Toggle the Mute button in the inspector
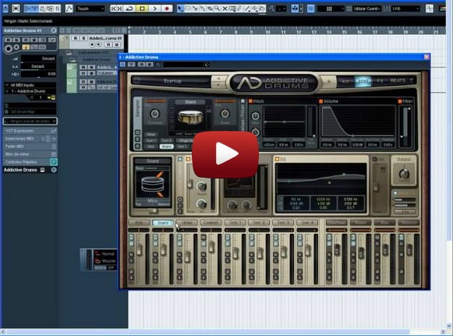Image resolution: width=453 pixels, height=336 pixels. coord(8,40)
